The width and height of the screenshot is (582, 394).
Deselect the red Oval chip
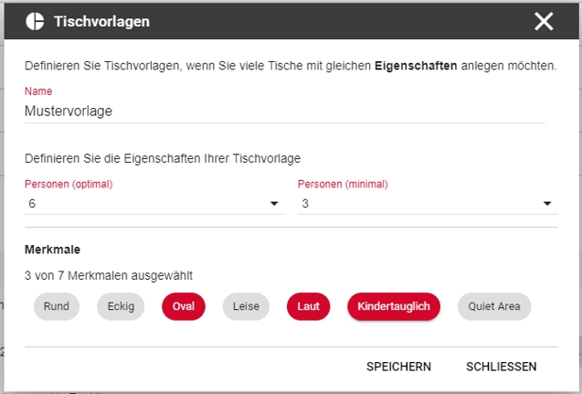[184, 306]
